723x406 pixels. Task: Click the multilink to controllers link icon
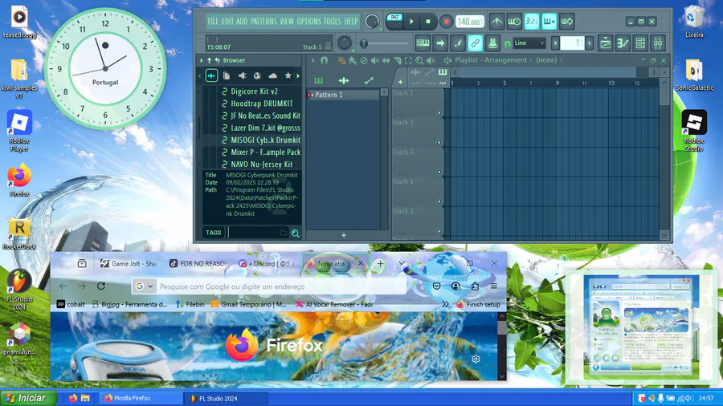point(475,43)
